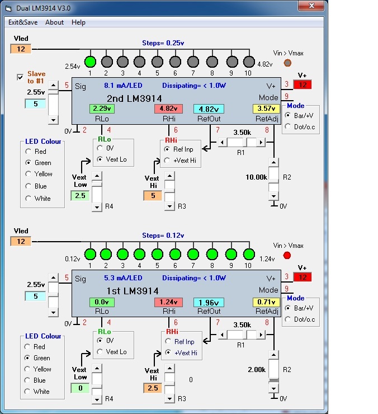Select Yellow LED colour for 1st LM3914

click(27, 369)
